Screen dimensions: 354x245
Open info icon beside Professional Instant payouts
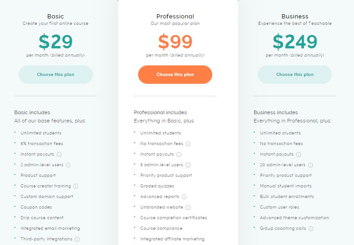coord(179,154)
